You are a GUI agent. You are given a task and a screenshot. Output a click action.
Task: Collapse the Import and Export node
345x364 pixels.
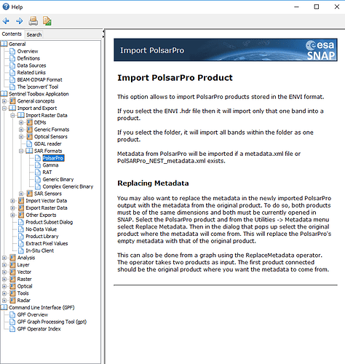(x=4, y=108)
